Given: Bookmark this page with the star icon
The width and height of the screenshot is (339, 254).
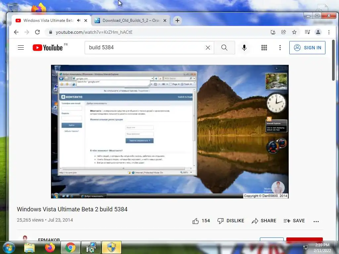Looking at the screenshot, I should tap(294, 32).
